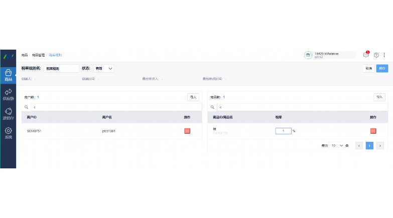
Task: Click the 商品管理 breadcrumb
Action: tap(38, 55)
